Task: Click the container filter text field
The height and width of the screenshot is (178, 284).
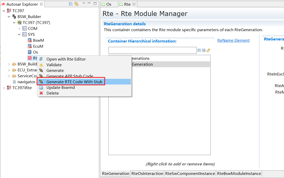Action: 152,50
